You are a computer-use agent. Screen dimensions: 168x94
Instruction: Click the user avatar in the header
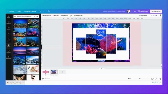[x=128, y=11]
